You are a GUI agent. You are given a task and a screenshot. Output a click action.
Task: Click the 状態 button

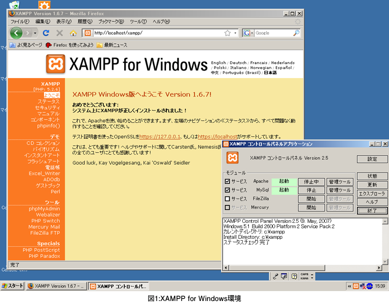coord(372,176)
